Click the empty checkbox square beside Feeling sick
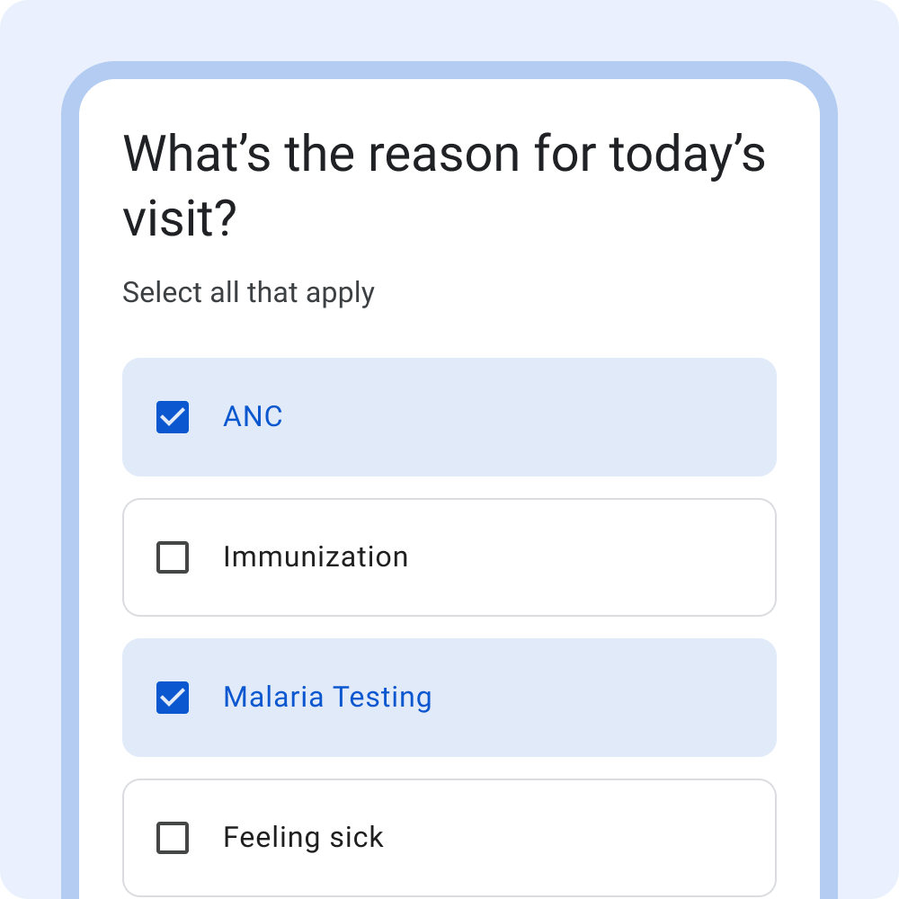 172,837
